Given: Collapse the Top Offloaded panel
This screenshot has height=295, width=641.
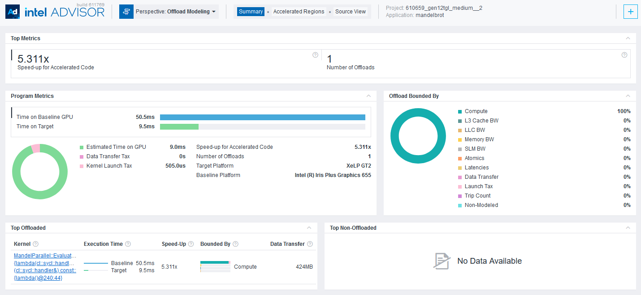Looking at the screenshot, I should [309, 228].
